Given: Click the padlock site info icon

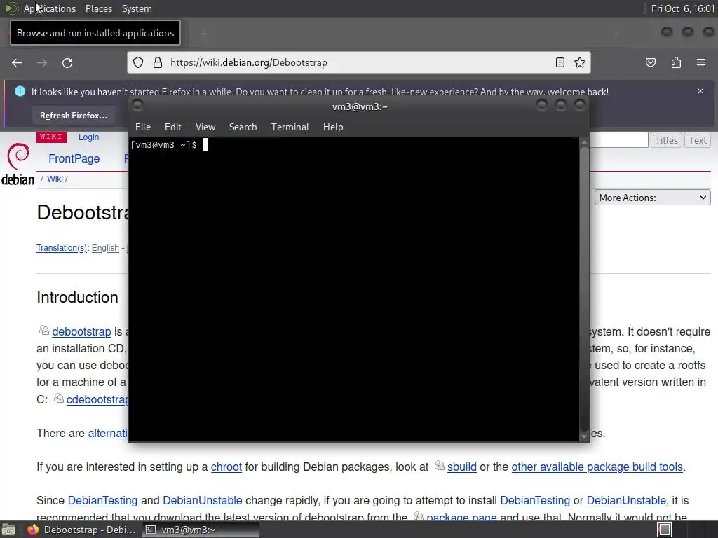Looking at the screenshot, I should pos(158,62).
